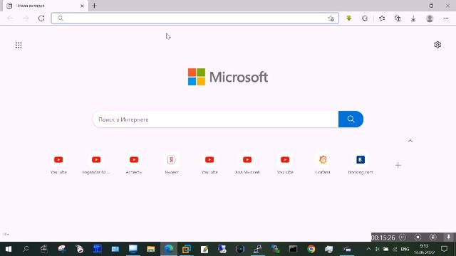The image size is (456, 256).
Task: Click the web search input field
Action: point(215,119)
